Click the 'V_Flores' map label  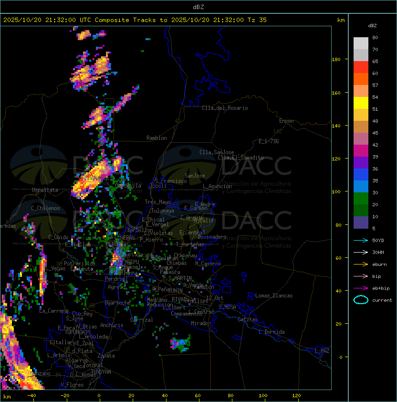coord(72,385)
